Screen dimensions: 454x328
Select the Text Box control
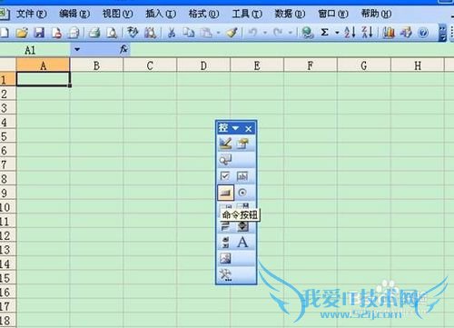(x=242, y=176)
